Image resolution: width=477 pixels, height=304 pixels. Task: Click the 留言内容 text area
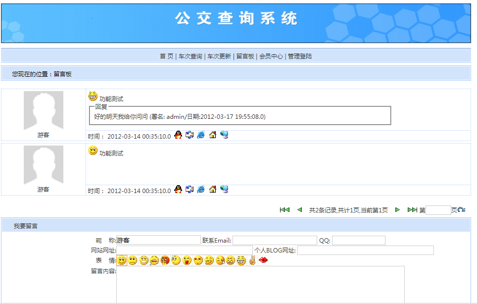(x=260, y=284)
